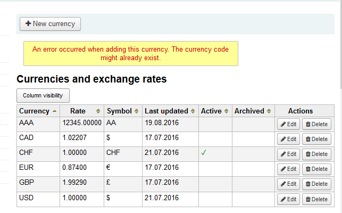This screenshot has height=213, width=342.
Task: Edit the USD currency row
Action: click(288, 199)
